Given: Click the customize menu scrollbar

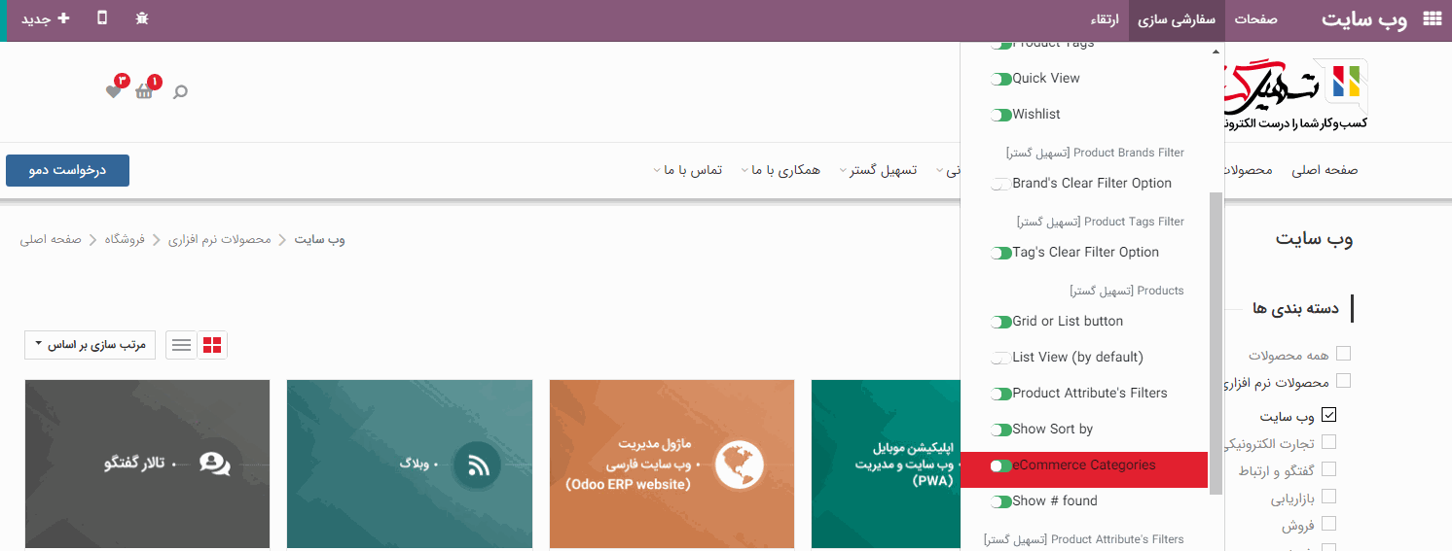Looking at the screenshot, I should click(x=1216, y=340).
